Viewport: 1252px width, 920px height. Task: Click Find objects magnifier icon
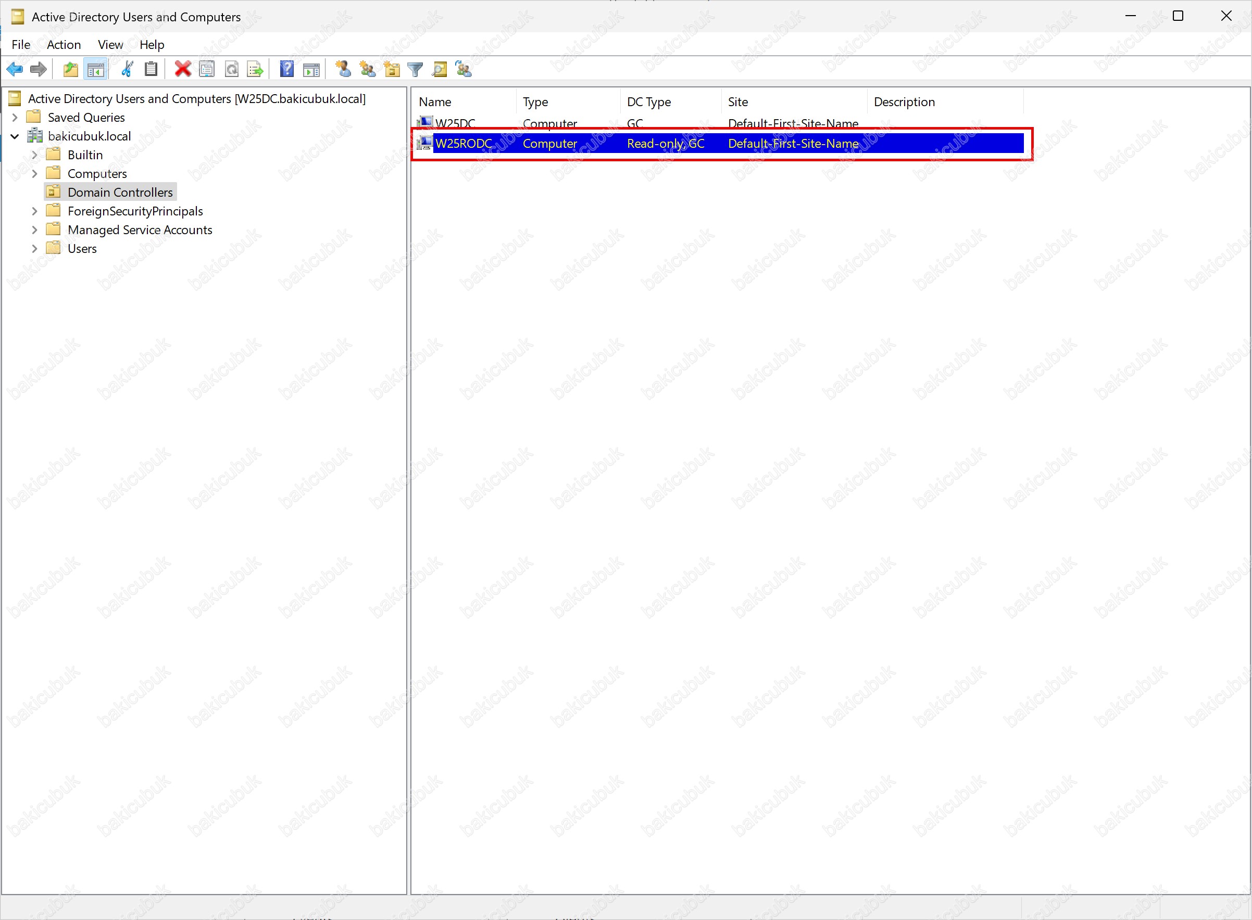click(440, 69)
